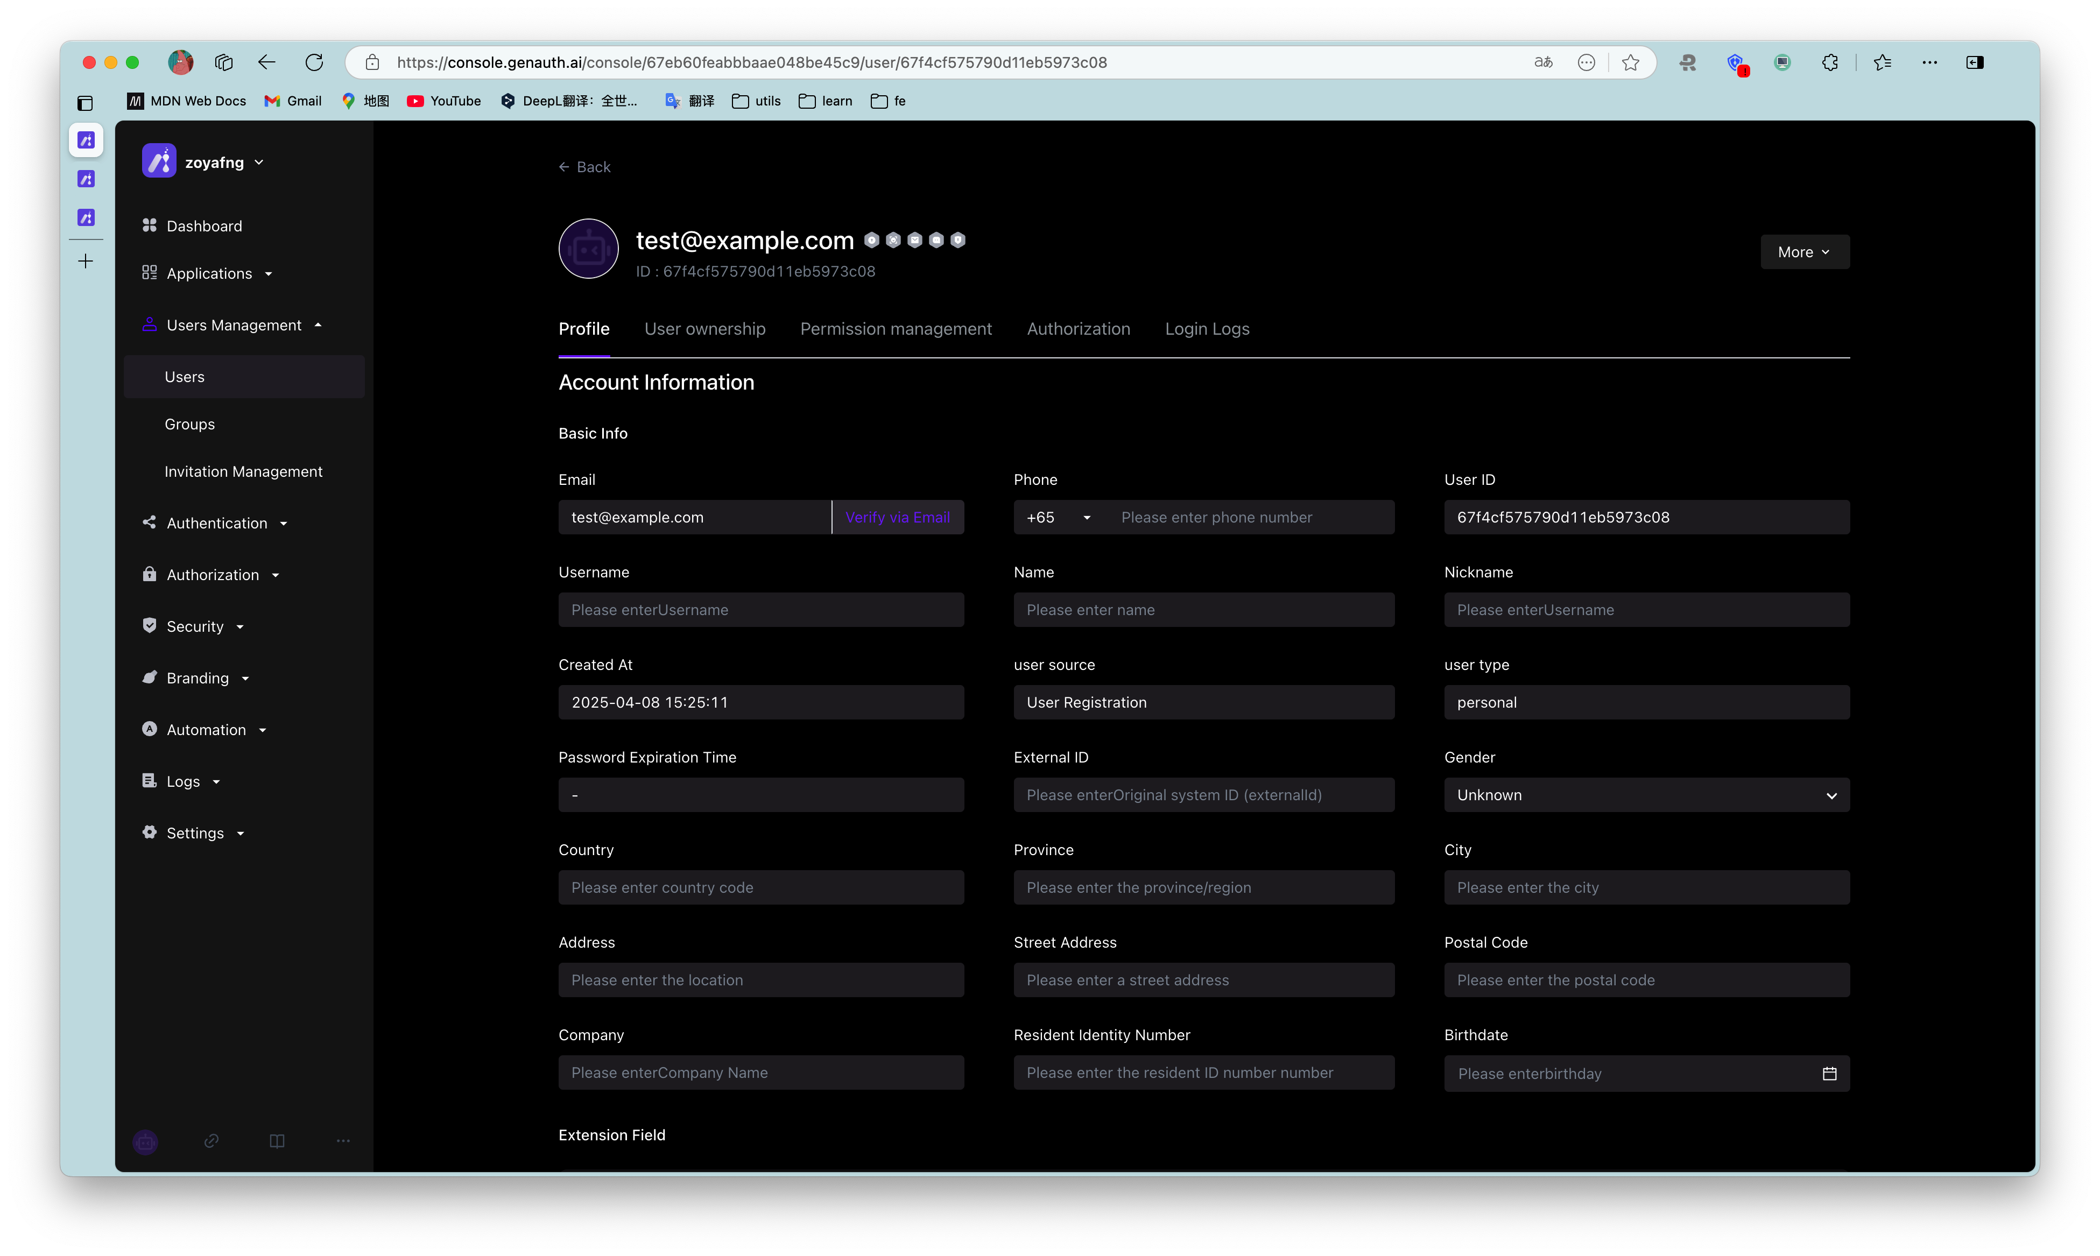Switch to the User ownership tab
2100x1256 pixels.
tap(704, 328)
